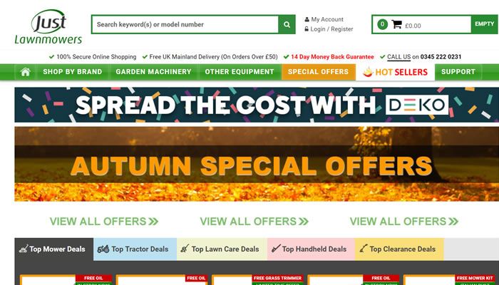Open the Special Offers menu item

tap(318, 72)
